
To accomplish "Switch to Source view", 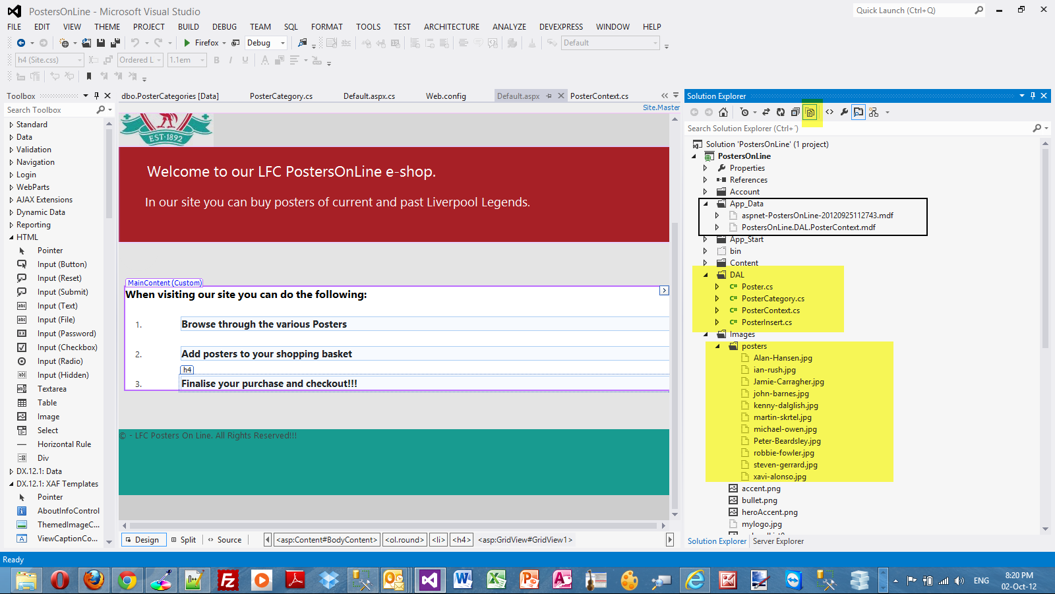I will 224,540.
